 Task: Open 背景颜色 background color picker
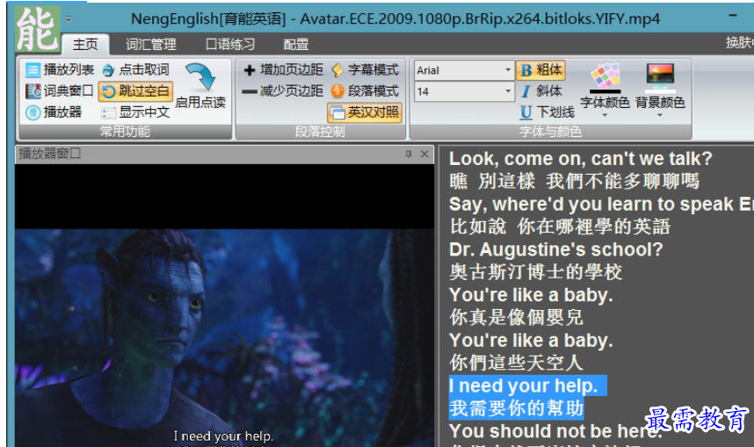pyautogui.click(x=660, y=85)
